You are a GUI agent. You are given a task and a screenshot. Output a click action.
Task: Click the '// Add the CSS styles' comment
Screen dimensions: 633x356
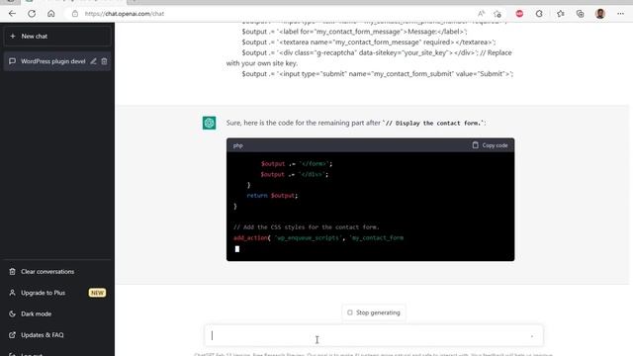pyautogui.click(x=307, y=227)
